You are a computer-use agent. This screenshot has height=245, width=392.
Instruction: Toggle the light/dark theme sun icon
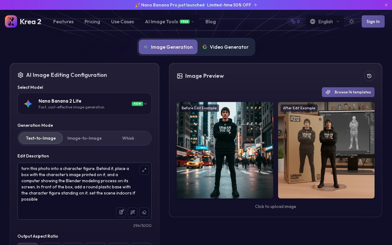point(352,21)
